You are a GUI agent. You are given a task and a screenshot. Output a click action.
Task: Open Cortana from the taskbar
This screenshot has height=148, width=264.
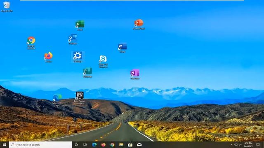76,145
